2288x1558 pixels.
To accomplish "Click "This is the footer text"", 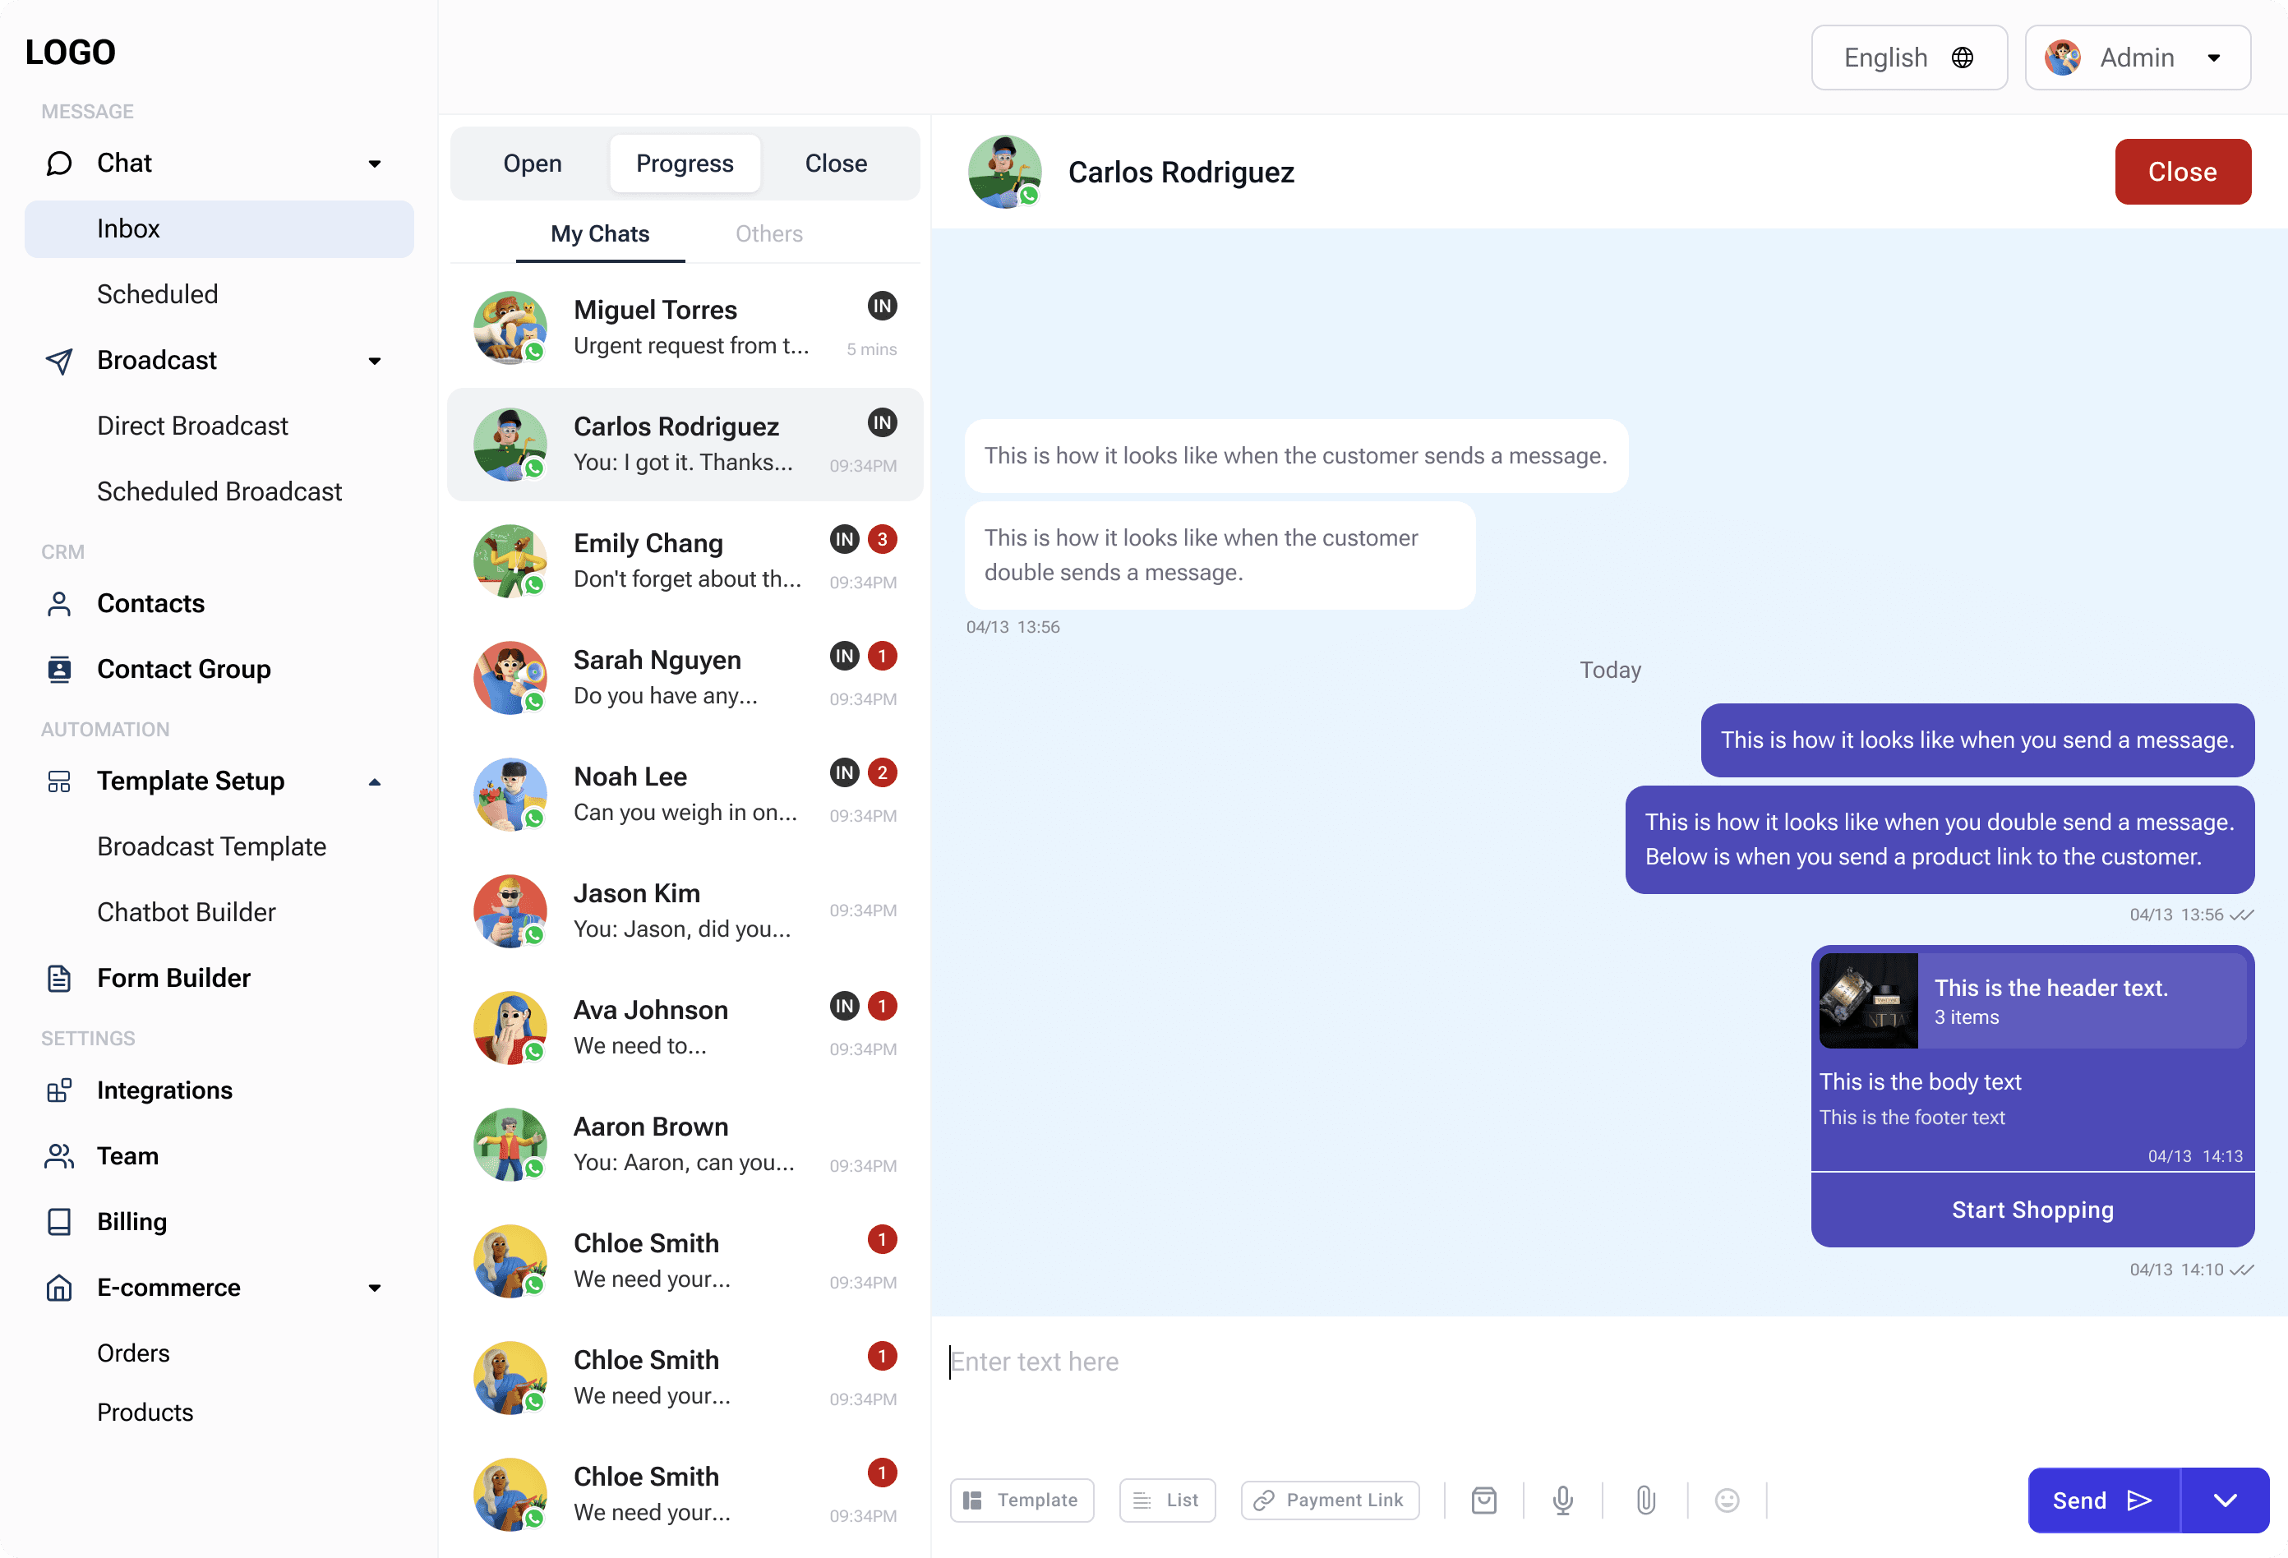I will (x=1911, y=1117).
